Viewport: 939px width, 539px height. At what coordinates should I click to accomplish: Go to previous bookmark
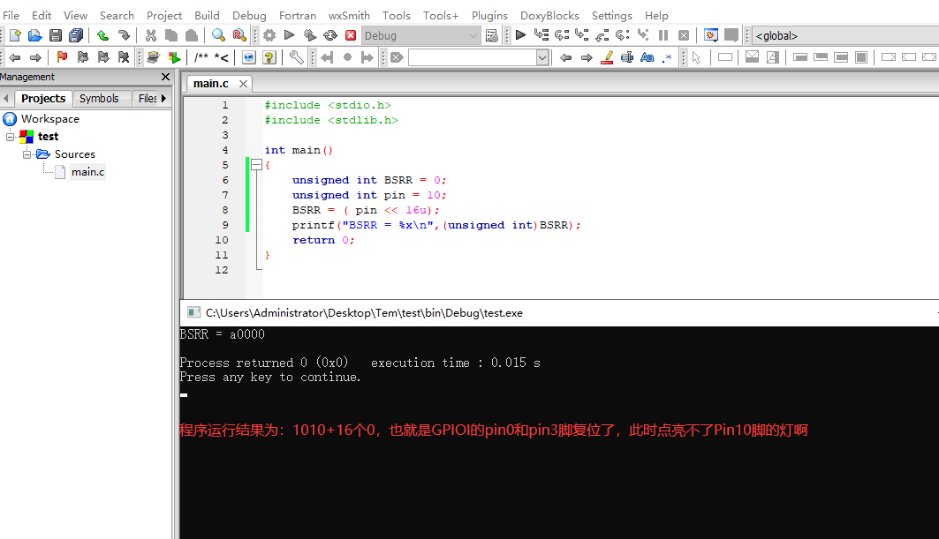pyautogui.click(x=83, y=57)
